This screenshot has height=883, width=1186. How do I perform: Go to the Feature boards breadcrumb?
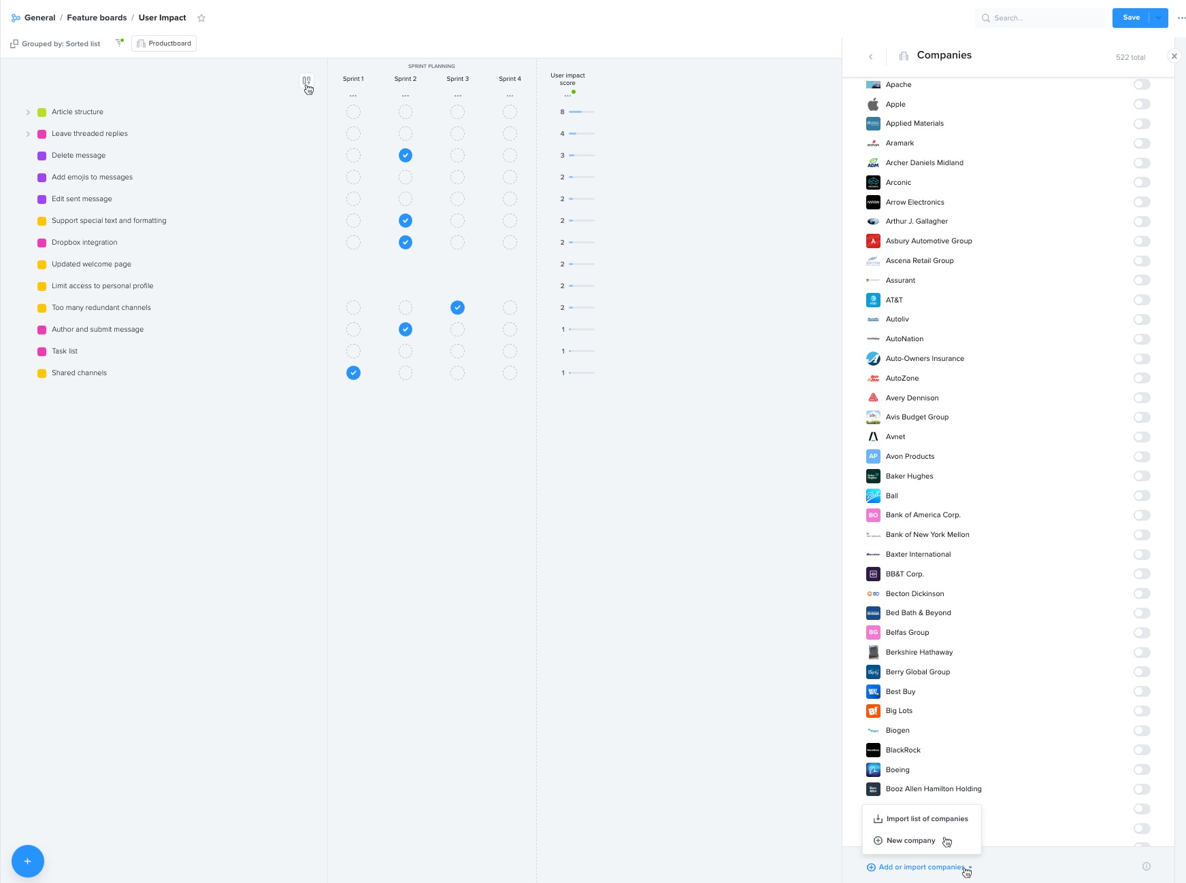coord(97,18)
